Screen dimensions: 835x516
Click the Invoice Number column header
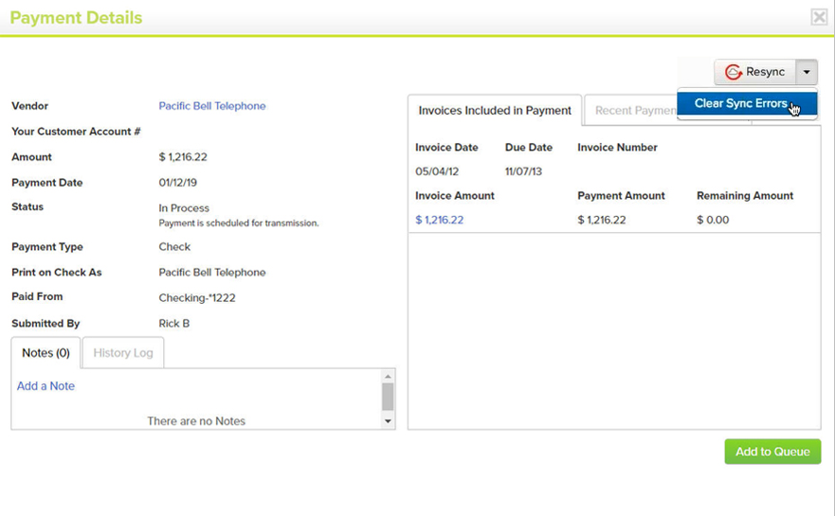pos(617,148)
